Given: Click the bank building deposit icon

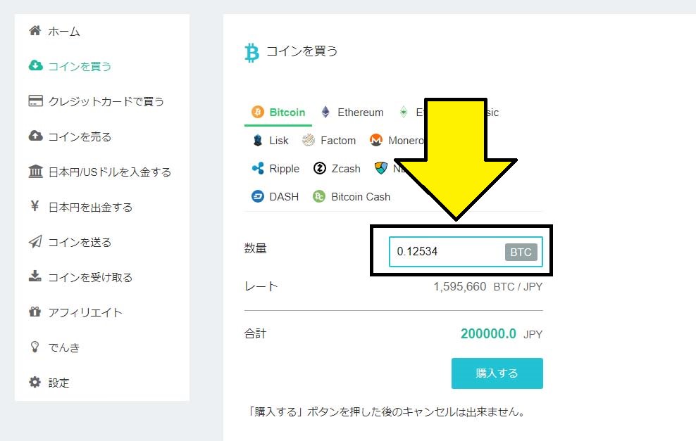Looking at the screenshot, I should click(x=35, y=172).
